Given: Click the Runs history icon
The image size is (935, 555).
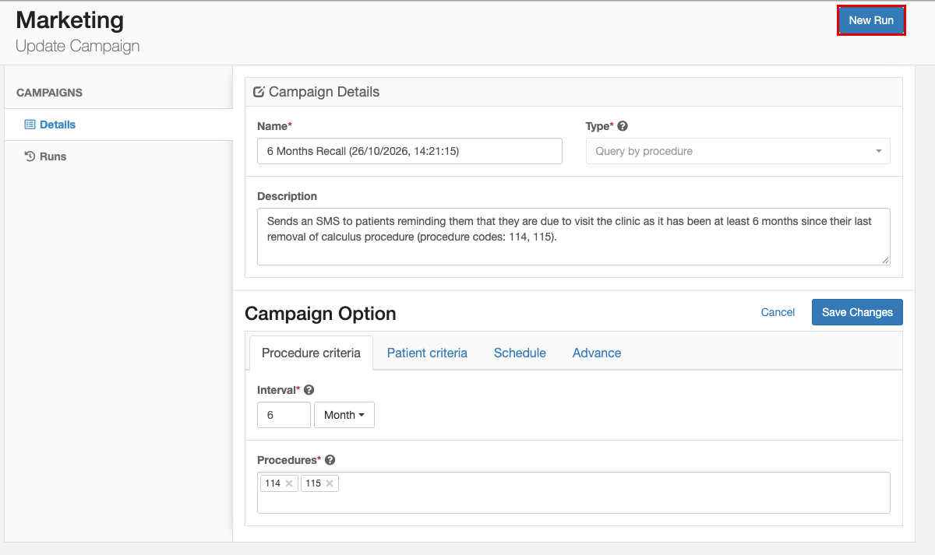Looking at the screenshot, I should [30, 156].
